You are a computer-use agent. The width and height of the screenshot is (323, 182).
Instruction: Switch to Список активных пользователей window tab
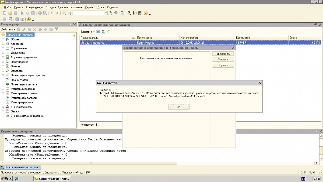tap(20, 167)
